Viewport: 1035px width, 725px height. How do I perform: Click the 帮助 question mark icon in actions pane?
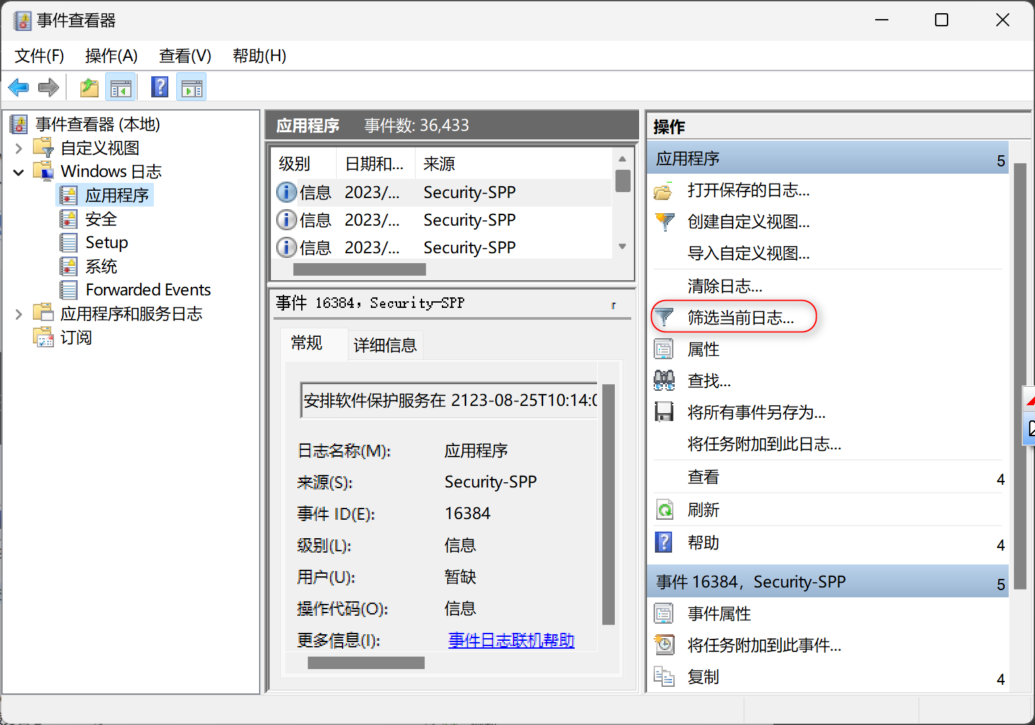coord(664,543)
